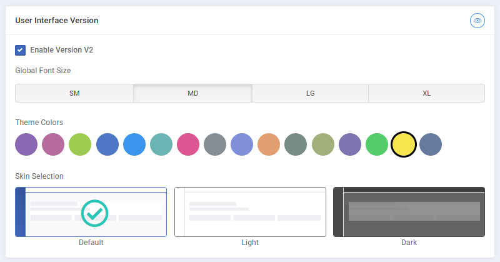The height and width of the screenshot is (262, 500).
Task: Toggle the Enable Version V2 checkbox
Action: coord(21,50)
